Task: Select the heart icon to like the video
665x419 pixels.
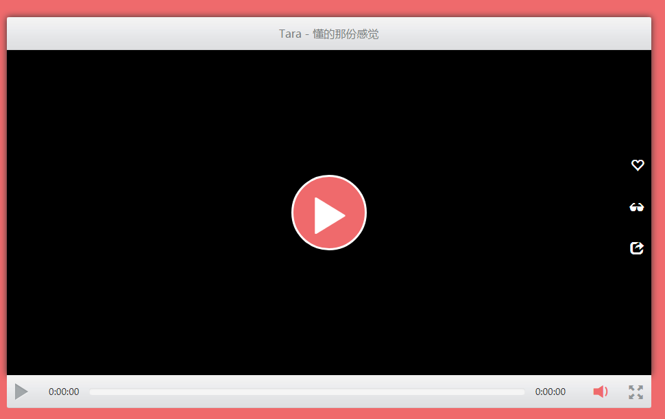Action: [x=637, y=165]
